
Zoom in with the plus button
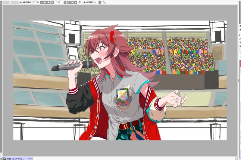click(x=49, y=2)
